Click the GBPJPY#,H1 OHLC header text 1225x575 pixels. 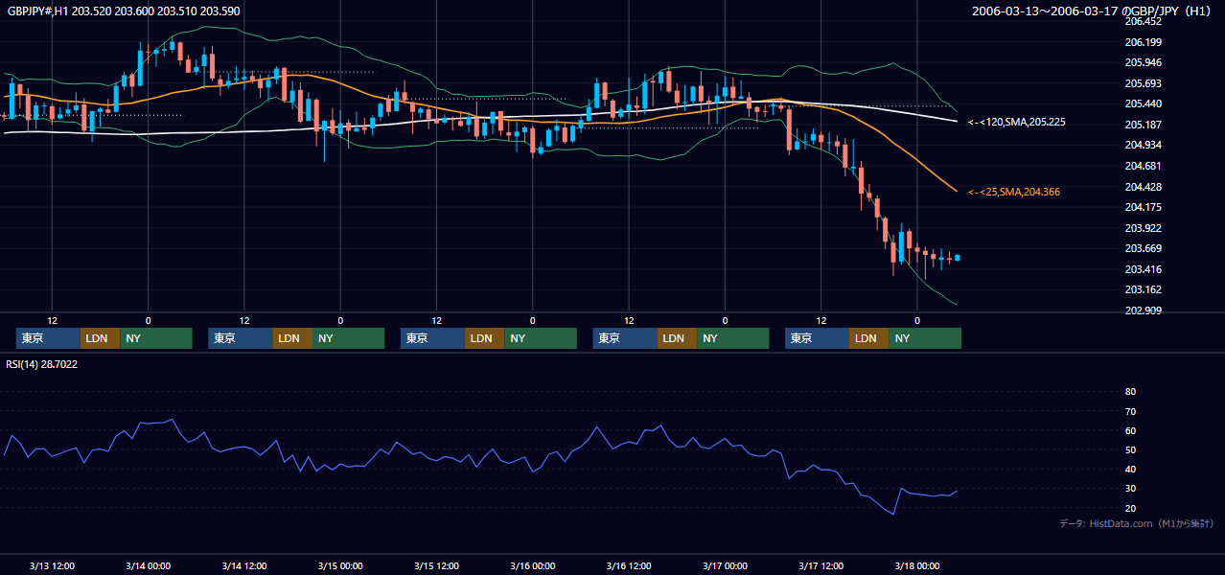[x=124, y=11]
